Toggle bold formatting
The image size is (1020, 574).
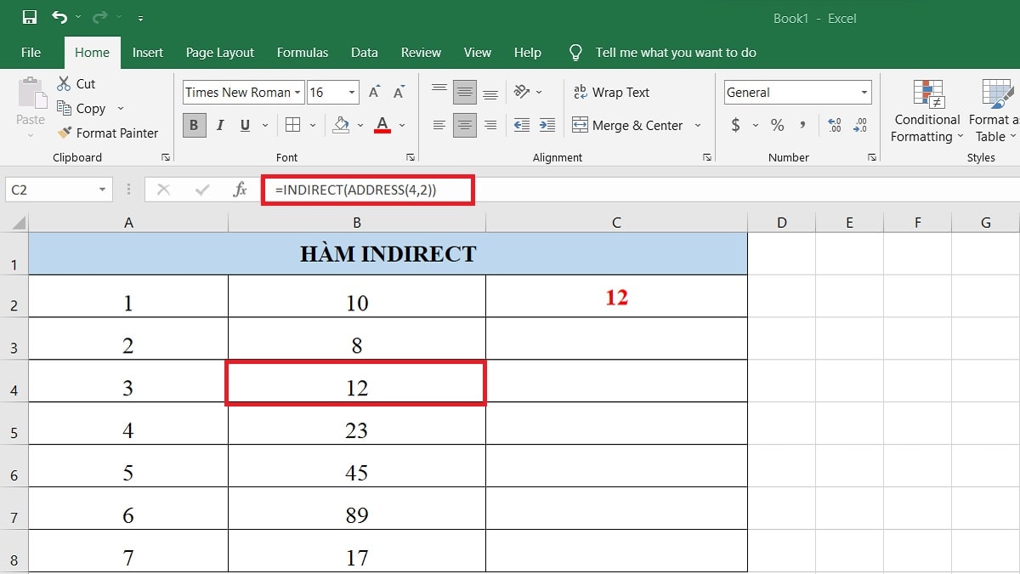(194, 125)
